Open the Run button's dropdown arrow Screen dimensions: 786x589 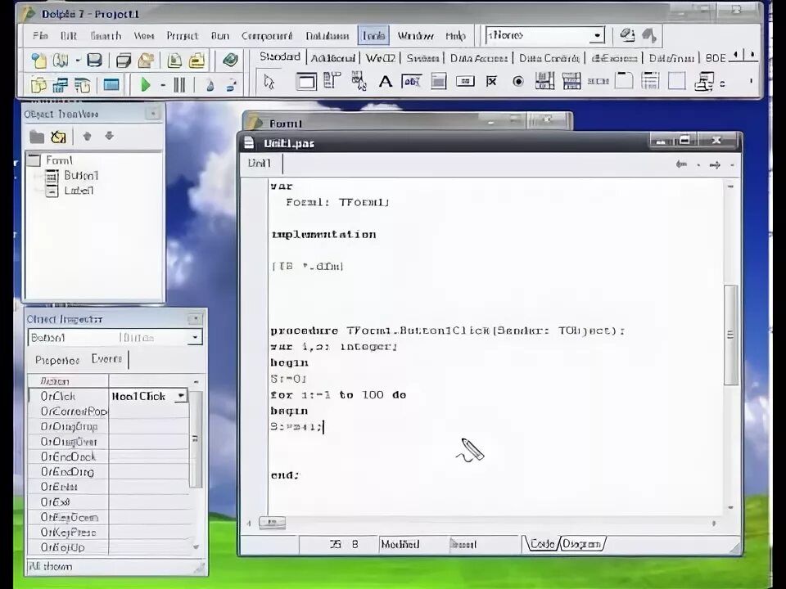pyautogui.click(x=163, y=85)
